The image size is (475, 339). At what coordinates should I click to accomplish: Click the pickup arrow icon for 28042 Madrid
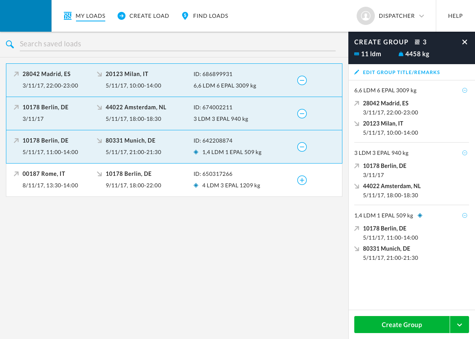[16, 74]
